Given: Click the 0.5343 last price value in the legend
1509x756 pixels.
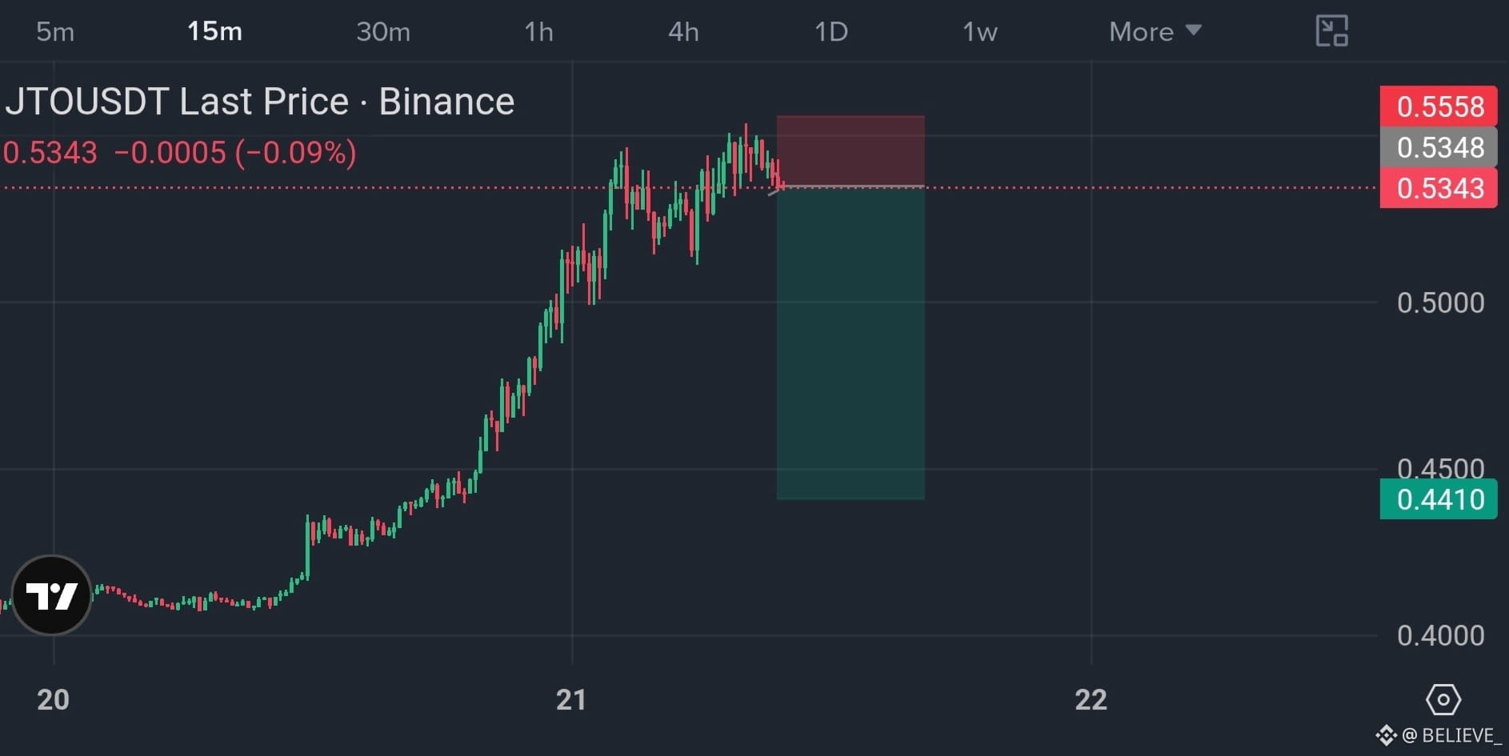Looking at the screenshot, I should tap(50, 152).
